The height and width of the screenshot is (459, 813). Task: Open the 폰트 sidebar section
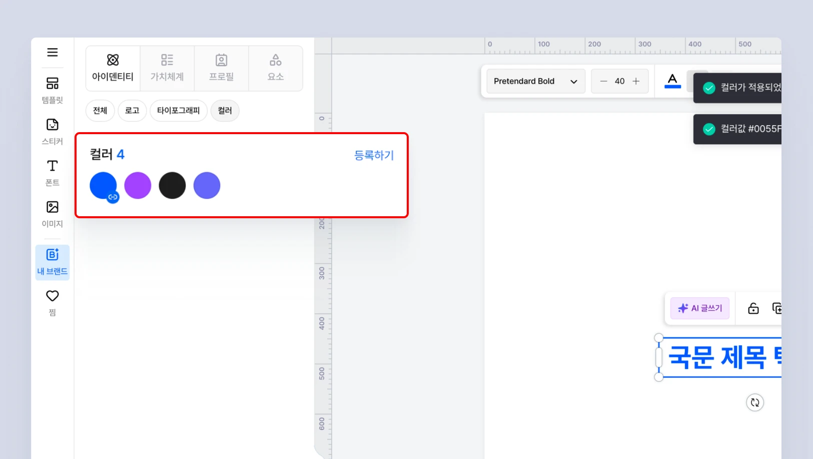(53, 173)
